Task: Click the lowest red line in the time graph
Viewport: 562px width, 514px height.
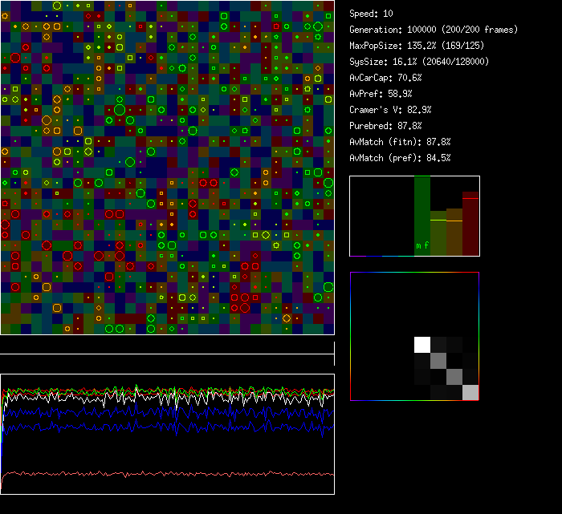Action: (x=167, y=474)
